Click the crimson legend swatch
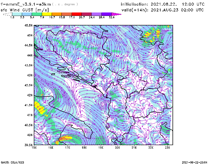The image size is (213, 164). (87, 14)
